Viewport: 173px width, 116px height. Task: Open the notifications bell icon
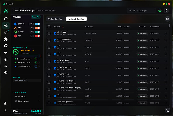point(5,104)
